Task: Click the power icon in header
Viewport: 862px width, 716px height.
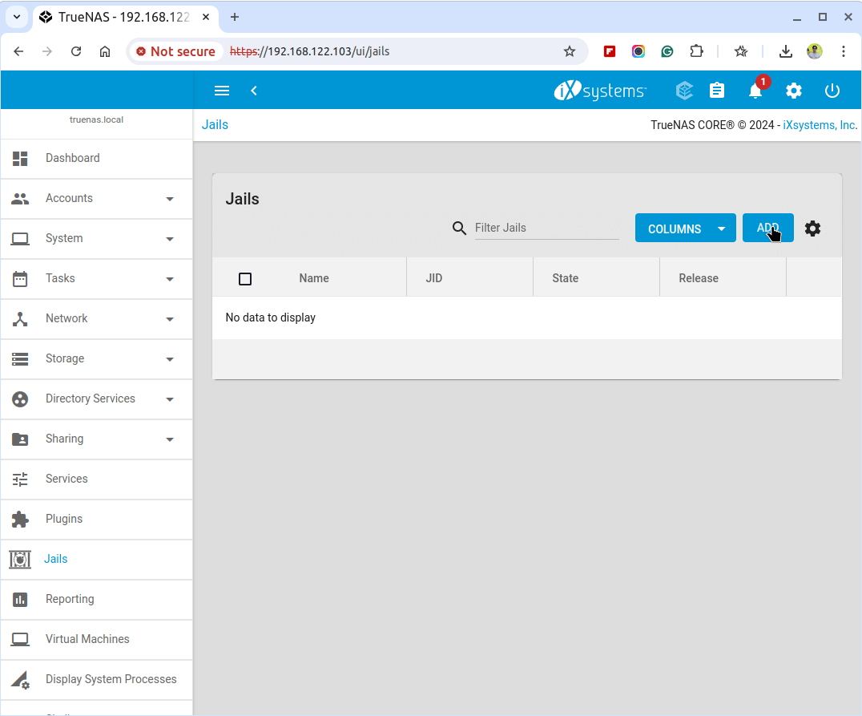Action: [832, 91]
